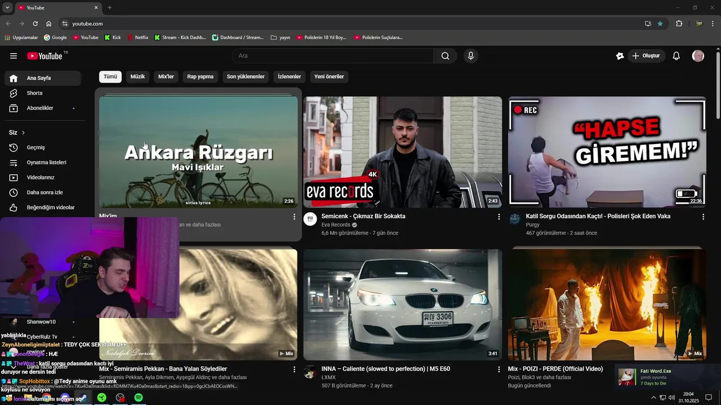Open the account avatar menu

698,56
